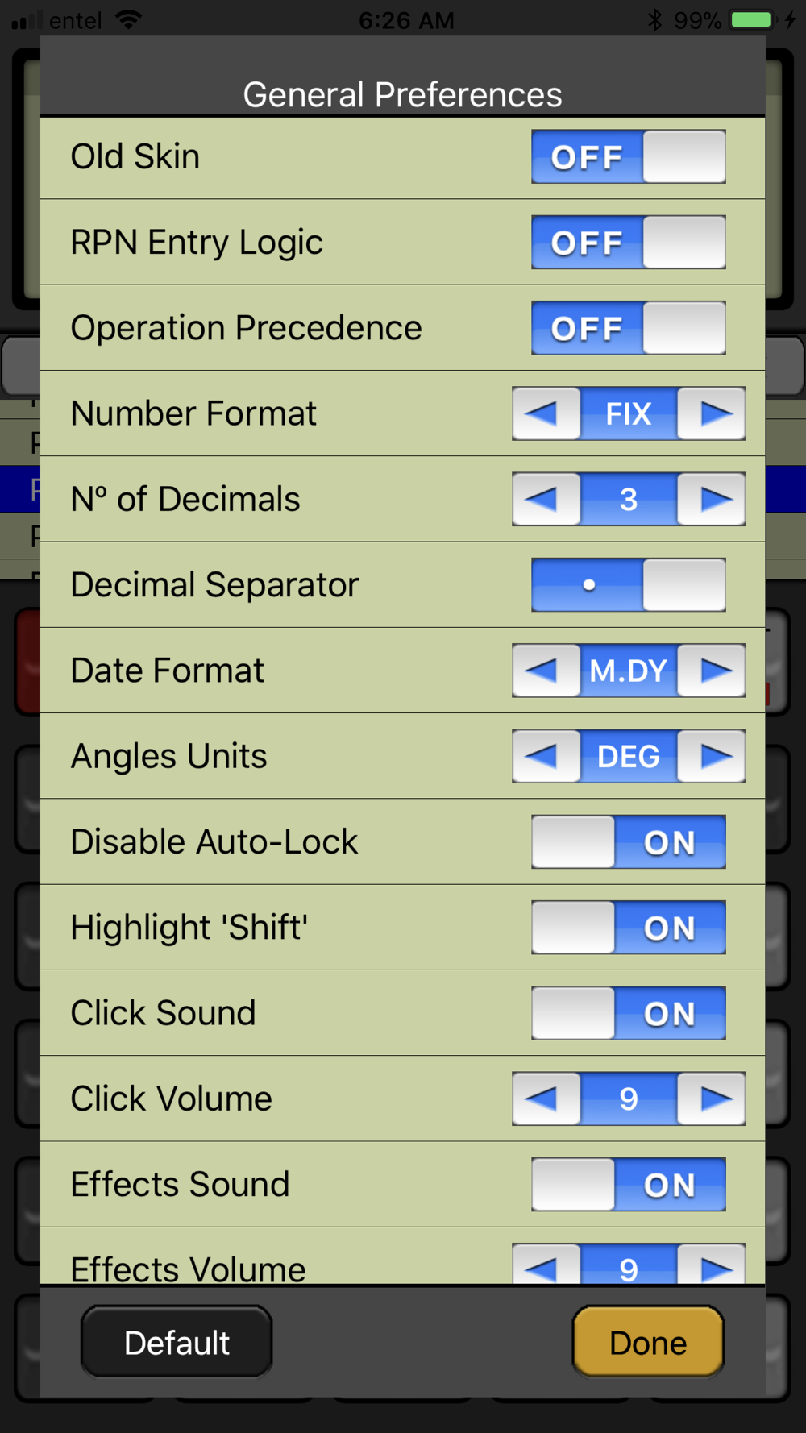Tap the left arrow for Number Format
The height and width of the screenshot is (1433, 806).
point(546,413)
